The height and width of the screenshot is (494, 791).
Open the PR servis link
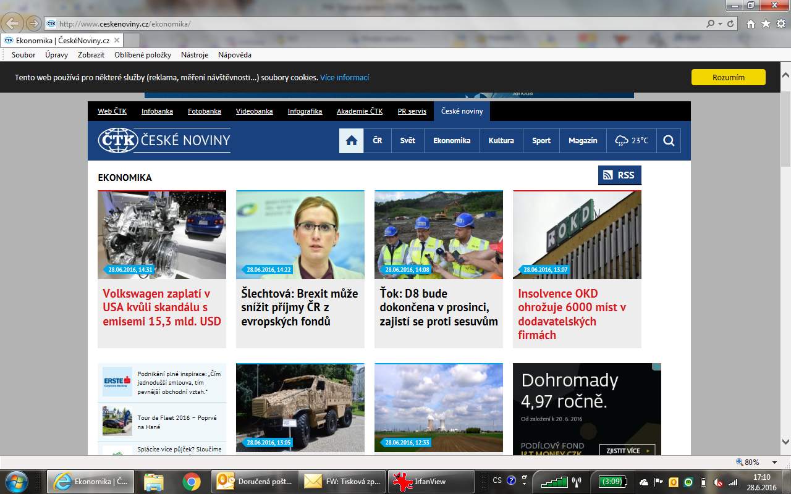pyautogui.click(x=412, y=111)
